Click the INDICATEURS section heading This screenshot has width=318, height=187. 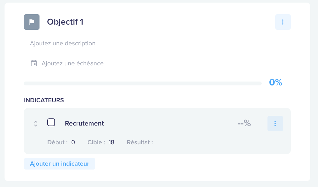pos(44,100)
